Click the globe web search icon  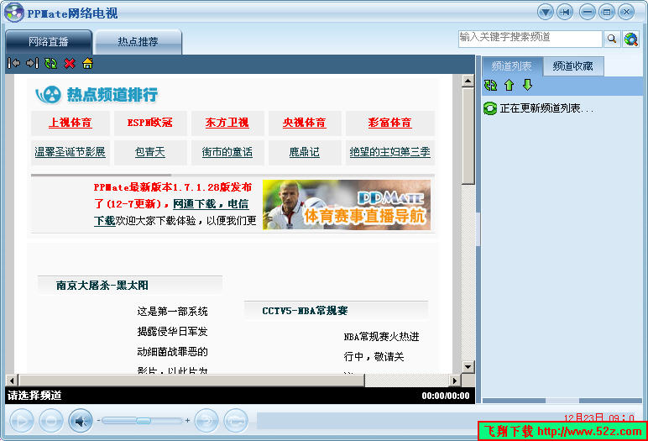[x=631, y=39]
